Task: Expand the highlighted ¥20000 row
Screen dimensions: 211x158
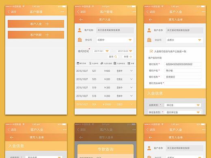Action: point(131,104)
